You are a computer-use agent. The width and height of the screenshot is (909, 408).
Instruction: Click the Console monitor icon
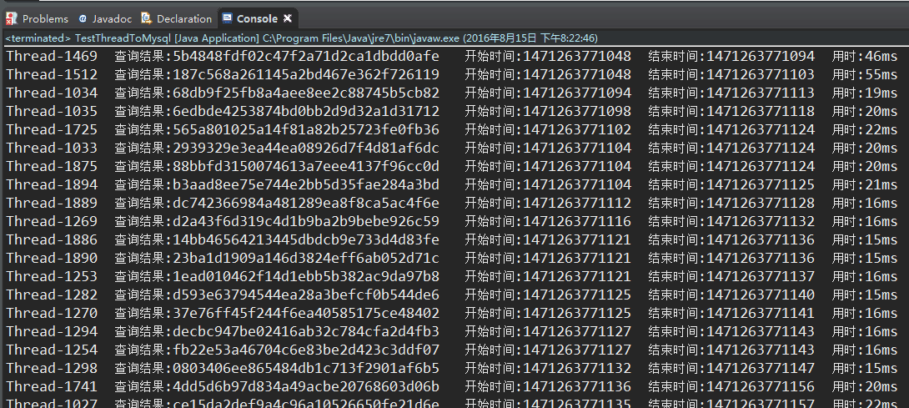pos(227,18)
